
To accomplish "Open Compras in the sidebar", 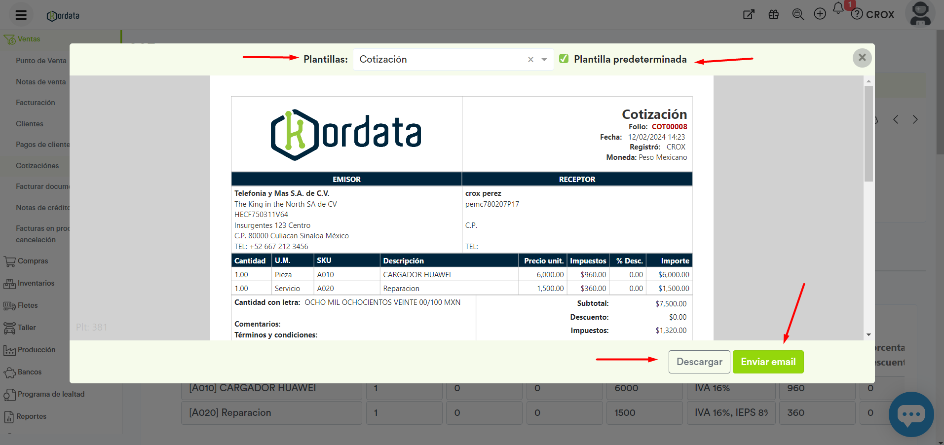I will click(x=33, y=261).
